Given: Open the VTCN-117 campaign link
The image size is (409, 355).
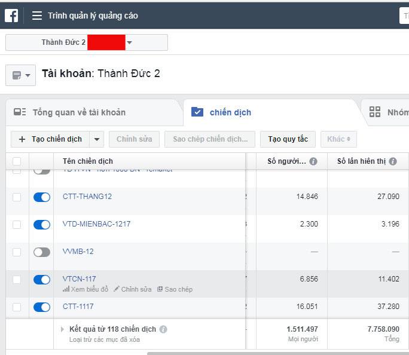Looking at the screenshot, I should (80, 279).
